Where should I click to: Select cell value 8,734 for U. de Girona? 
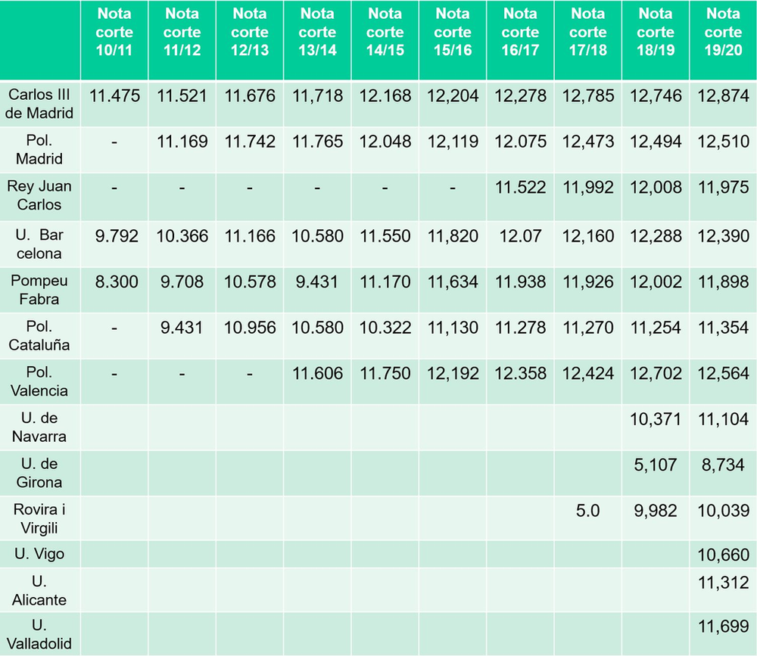723,465
